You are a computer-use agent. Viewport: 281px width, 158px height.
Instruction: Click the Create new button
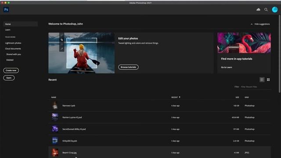click(11, 70)
